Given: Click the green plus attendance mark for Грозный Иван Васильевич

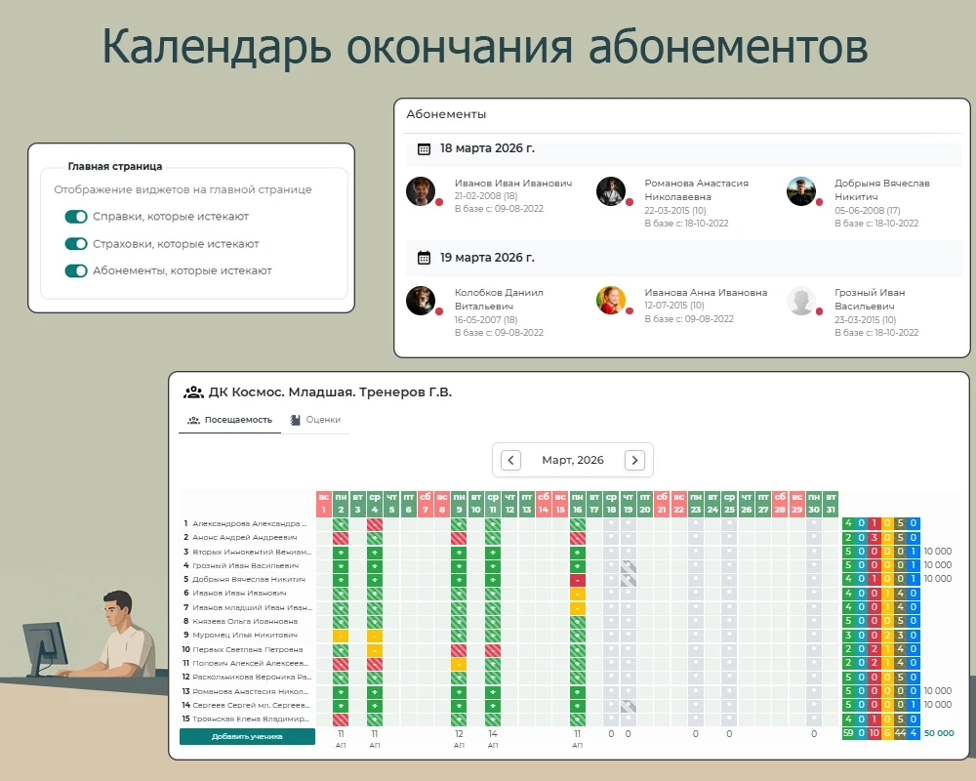Looking at the screenshot, I should tap(340, 564).
